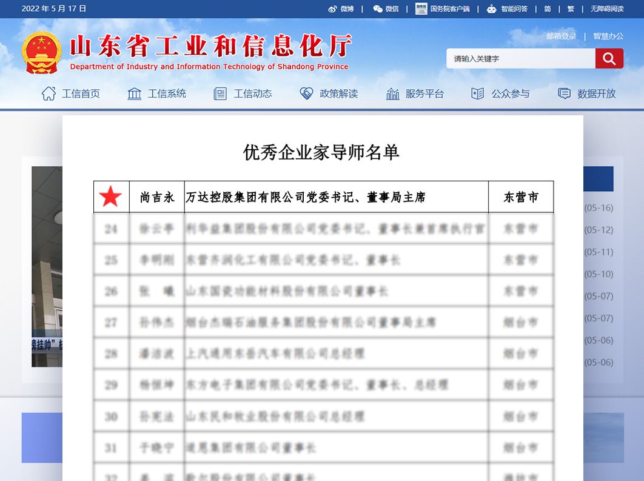The width and height of the screenshot is (644, 481).
Task: Open the 服务平台 dropdown section
Action: pos(415,93)
